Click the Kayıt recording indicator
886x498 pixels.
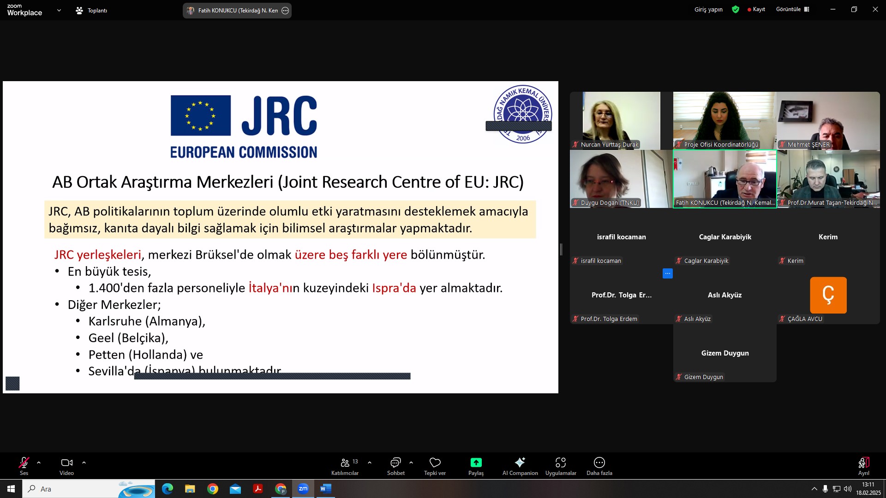tap(756, 9)
